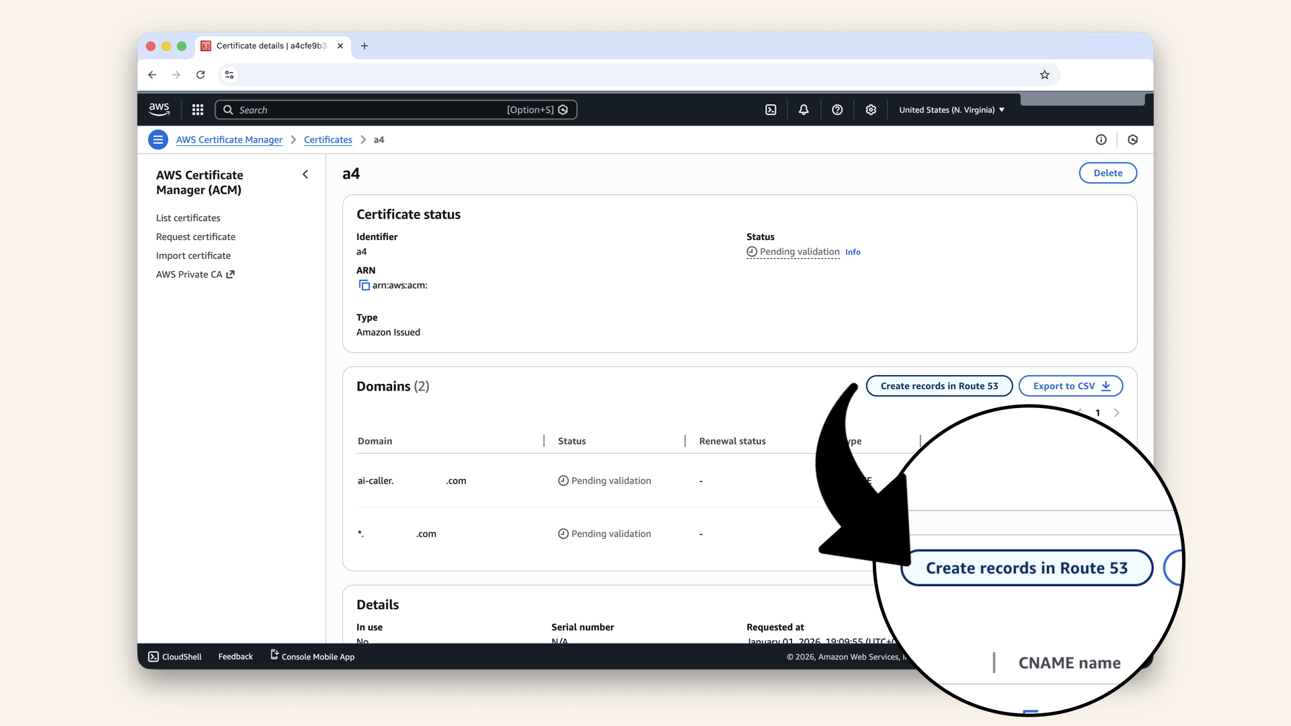Click Export to CSV button
1291x726 pixels.
click(x=1070, y=386)
